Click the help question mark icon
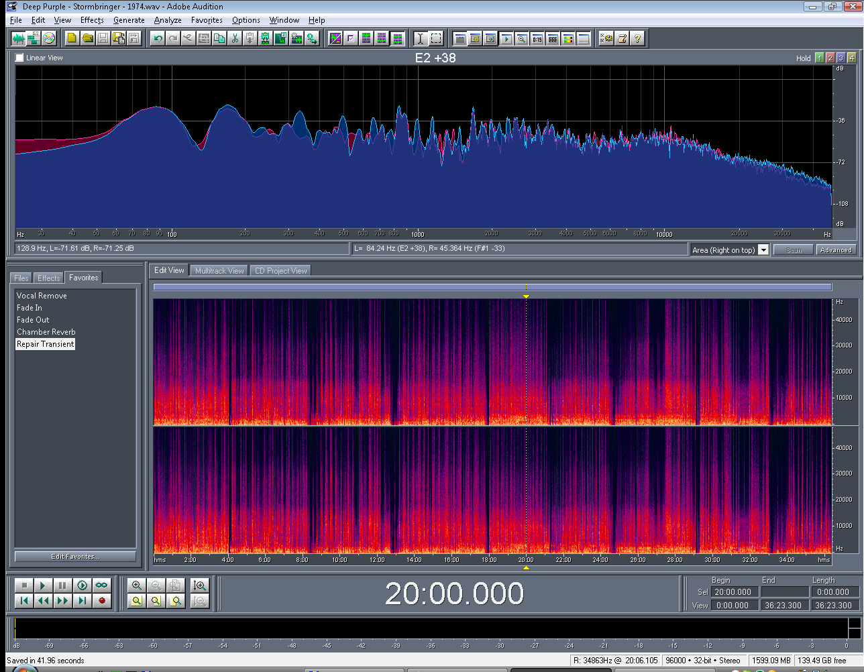Screen dimensions: 864x672 [637, 38]
